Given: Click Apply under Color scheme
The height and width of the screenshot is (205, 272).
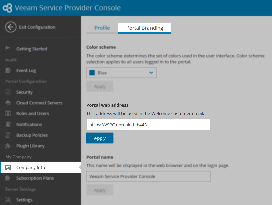Looking at the screenshot, I should click(100, 86).
